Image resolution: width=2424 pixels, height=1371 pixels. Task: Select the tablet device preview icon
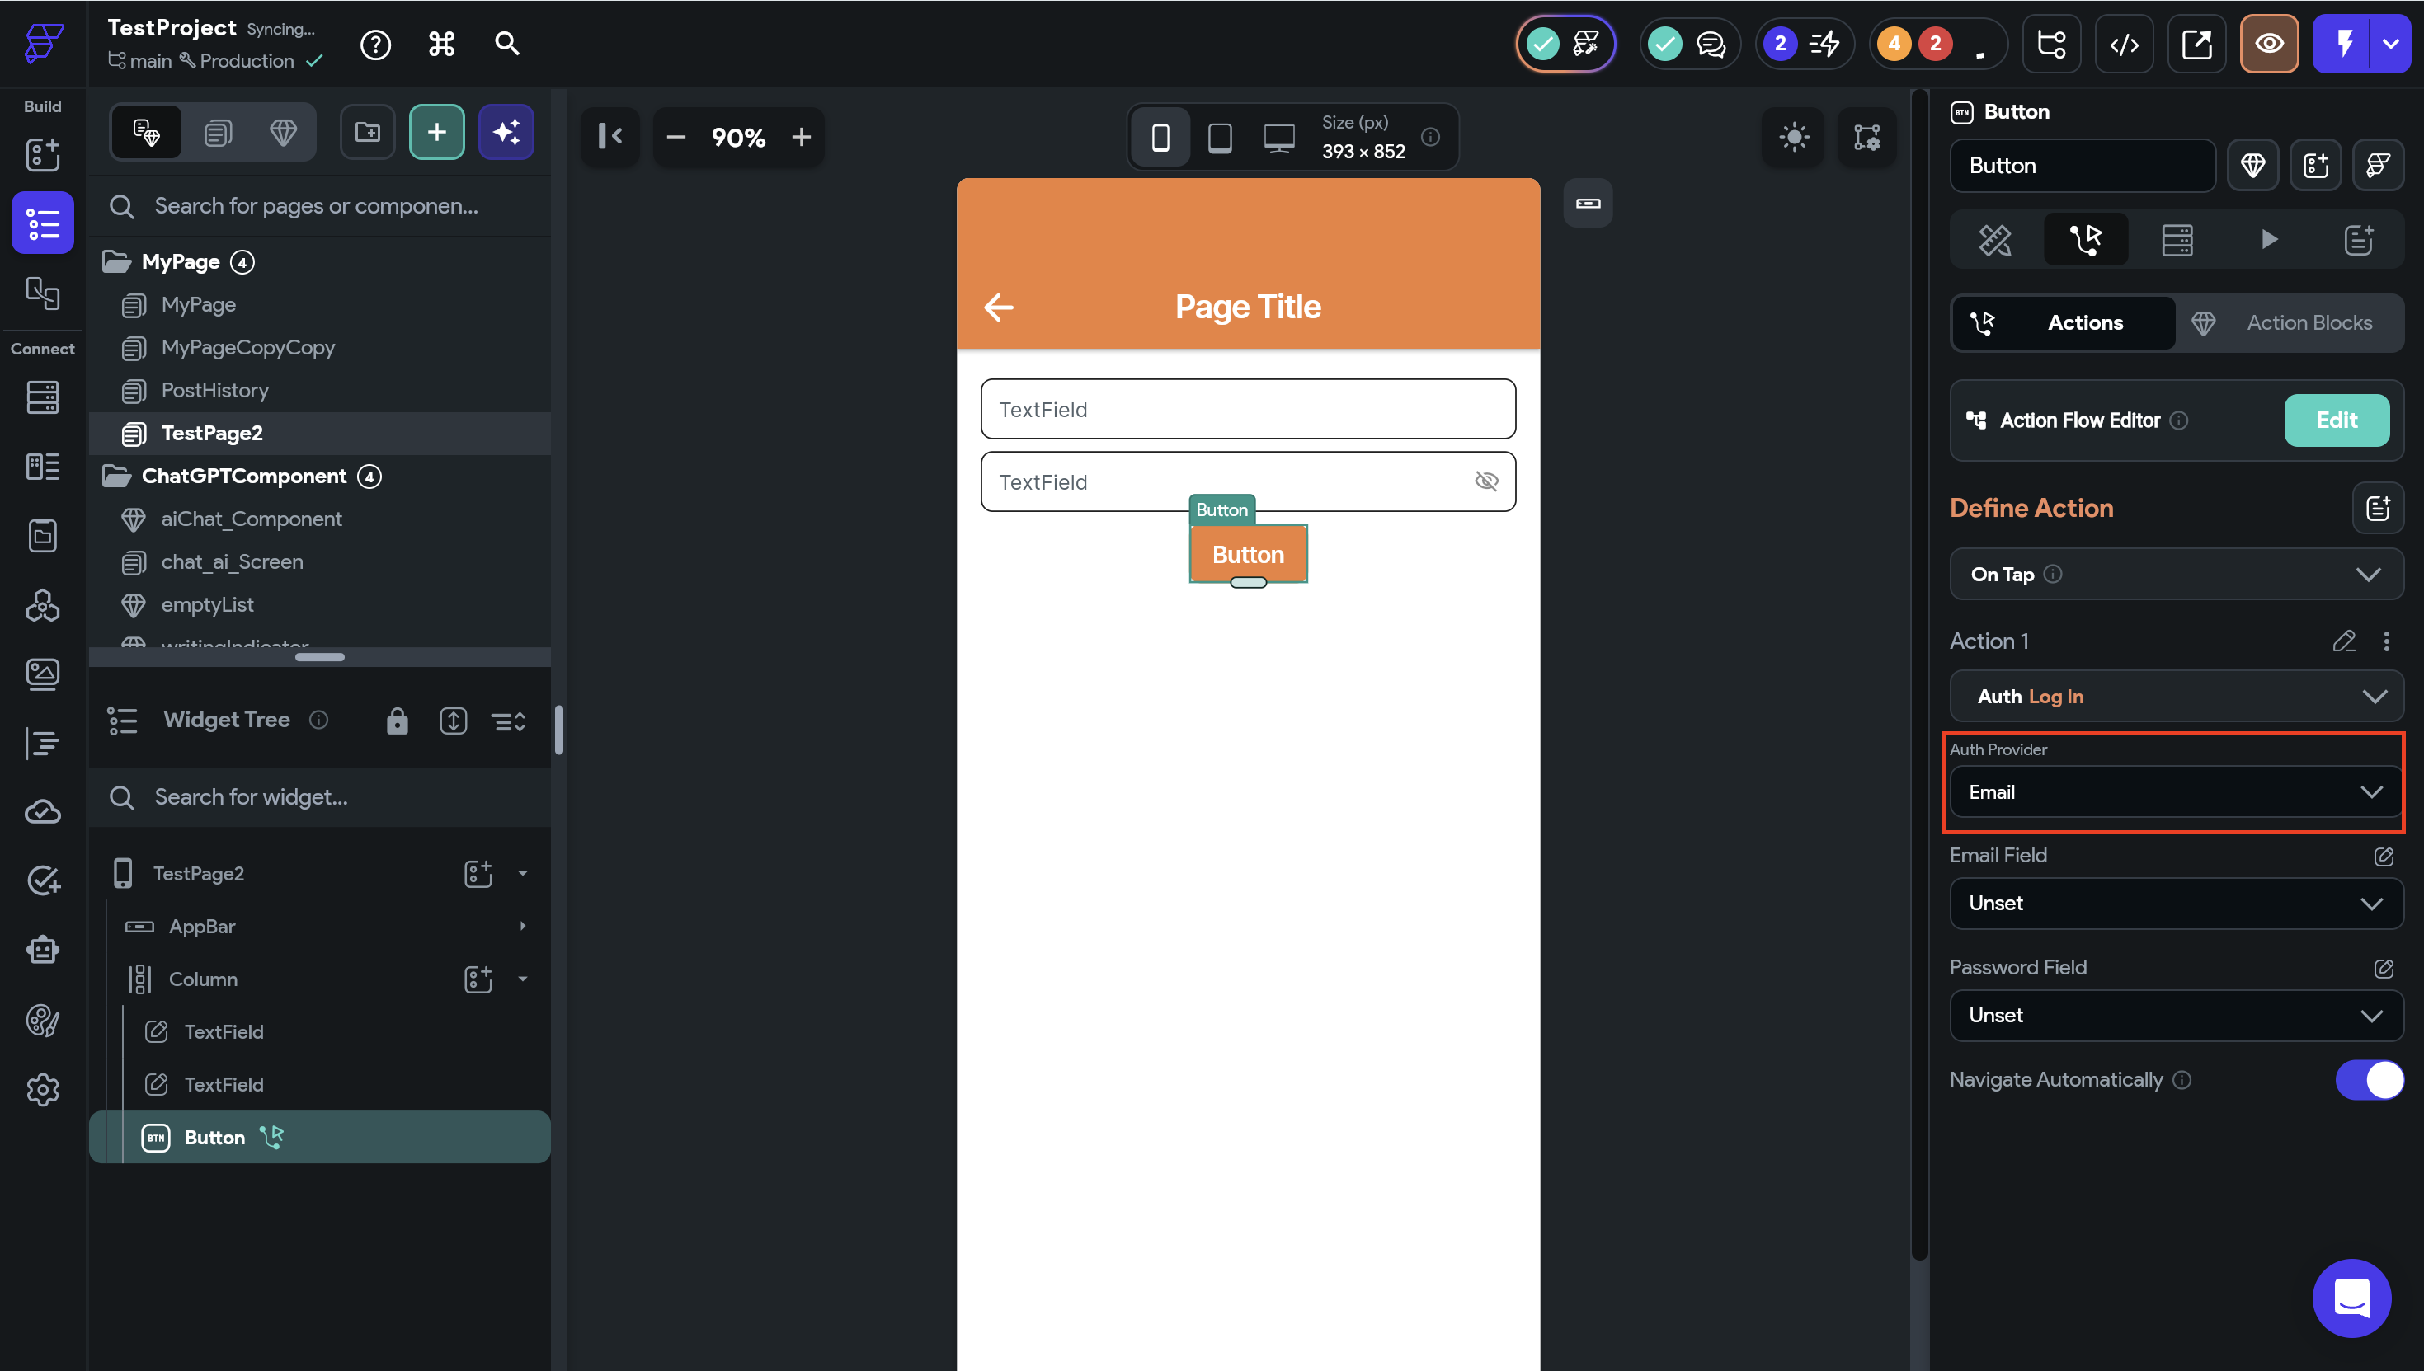tap(1220, 138)
